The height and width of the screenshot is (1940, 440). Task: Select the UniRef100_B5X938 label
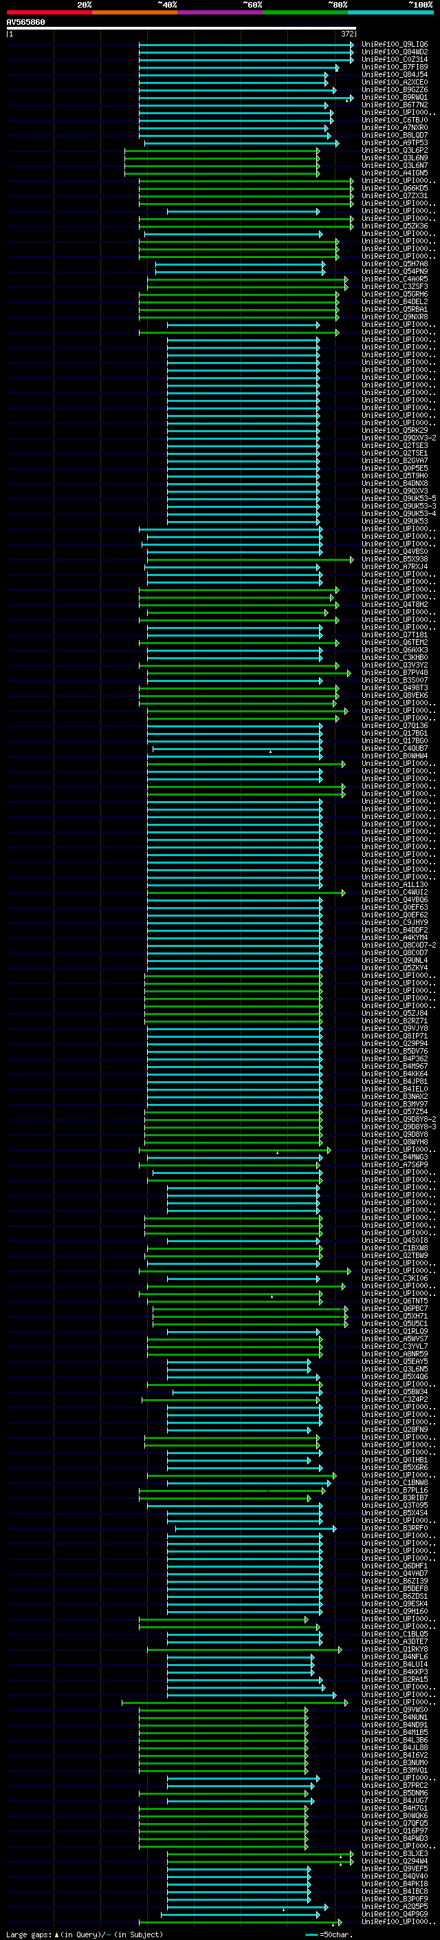(395, 559)
